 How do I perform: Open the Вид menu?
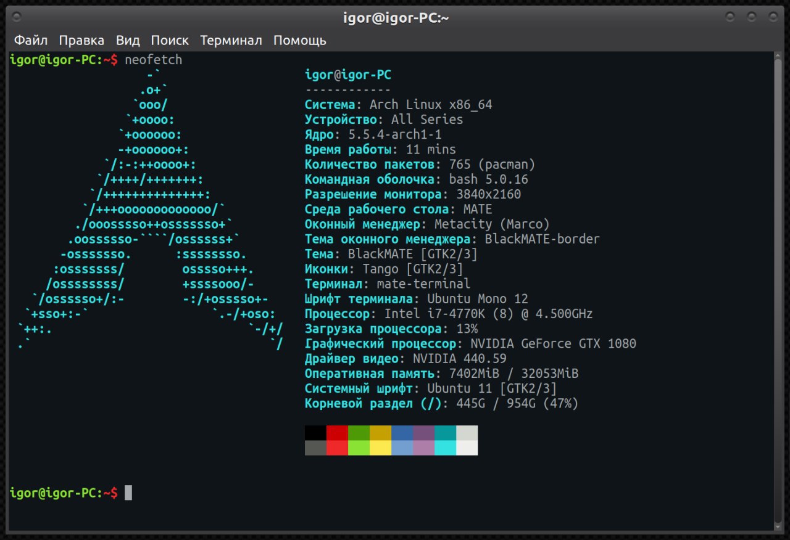[128, 41]
